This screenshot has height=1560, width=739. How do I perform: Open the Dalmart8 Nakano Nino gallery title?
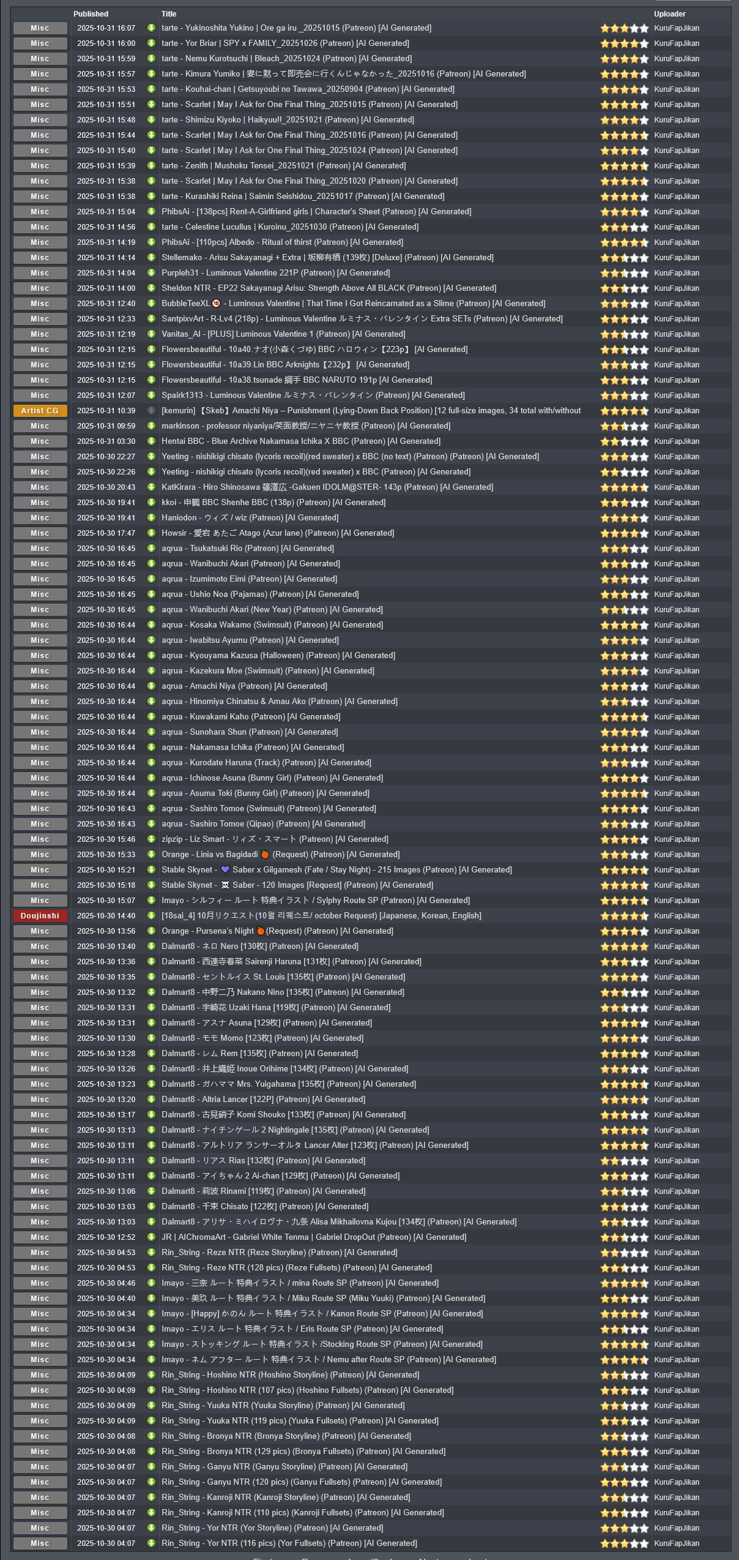[x=283, y=992]
